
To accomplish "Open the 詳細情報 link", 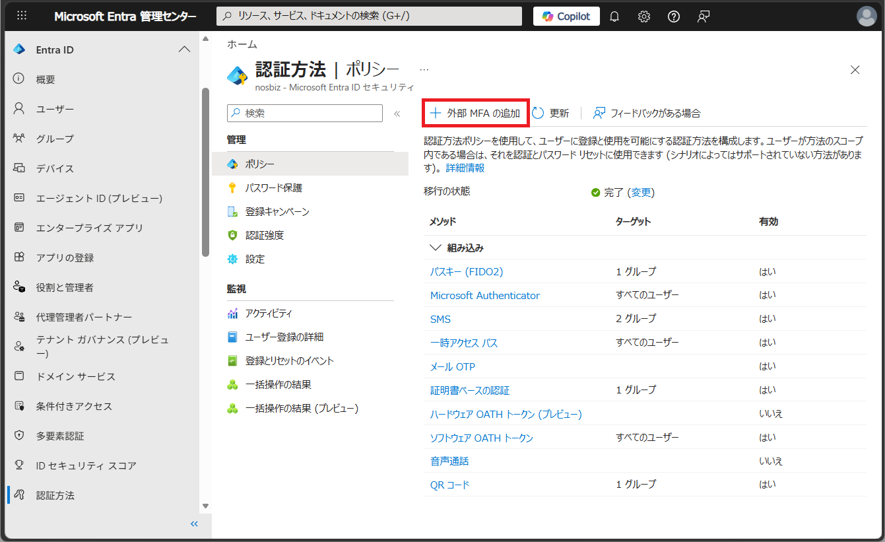I will click(465, 168).
